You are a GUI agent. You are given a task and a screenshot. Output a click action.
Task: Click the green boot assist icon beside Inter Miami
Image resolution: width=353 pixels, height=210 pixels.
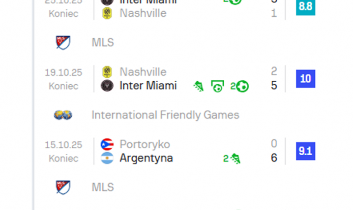(199, 86)
